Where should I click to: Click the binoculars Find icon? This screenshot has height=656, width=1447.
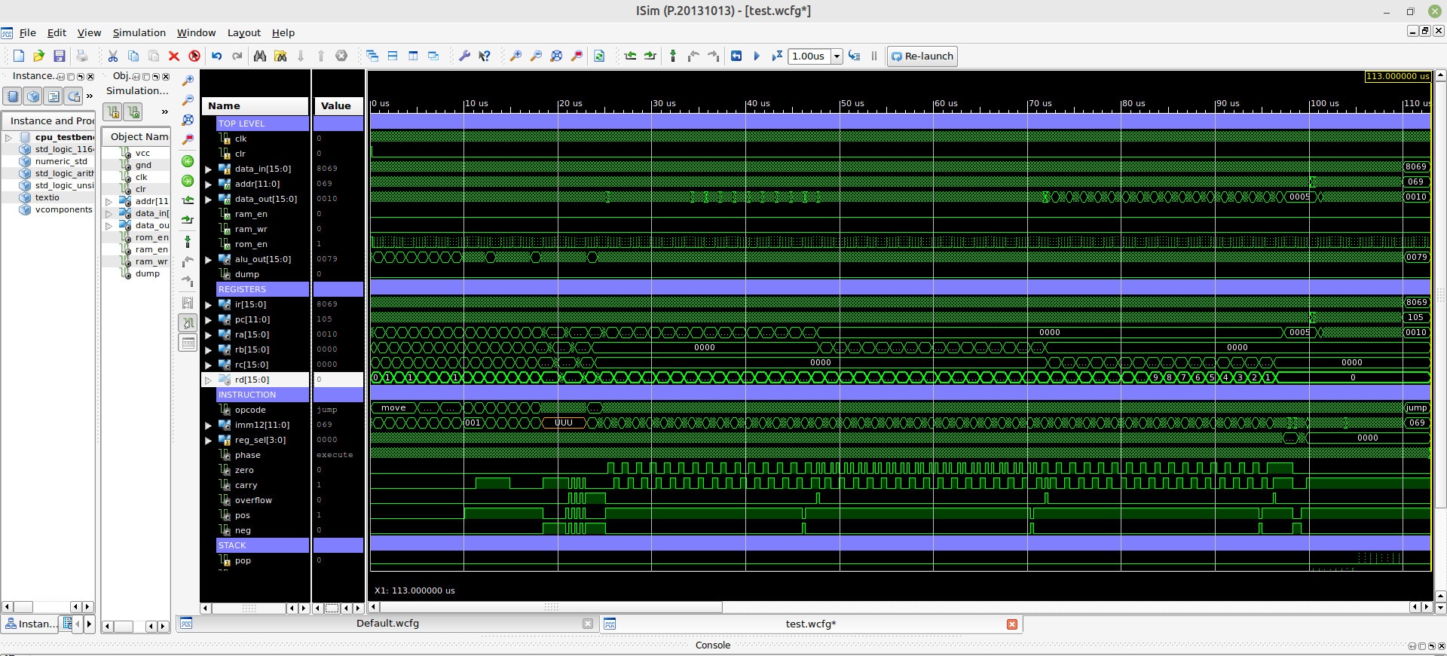(x=260, y=56)
